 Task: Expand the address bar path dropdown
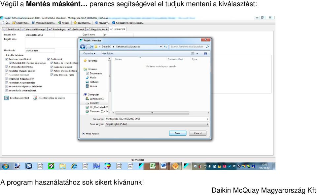point(161,47)
